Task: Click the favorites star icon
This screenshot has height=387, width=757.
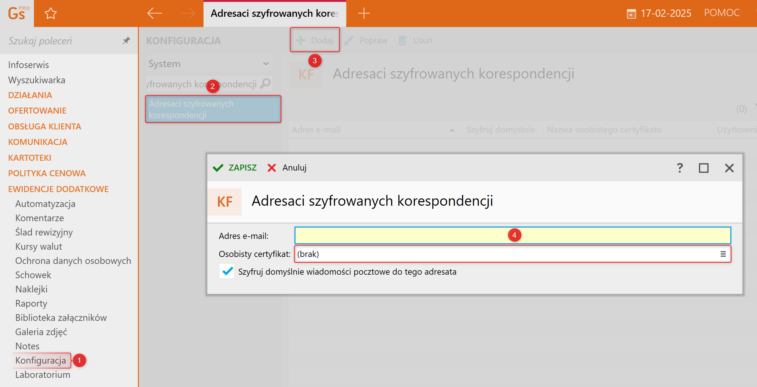Action: coord(50,14)
